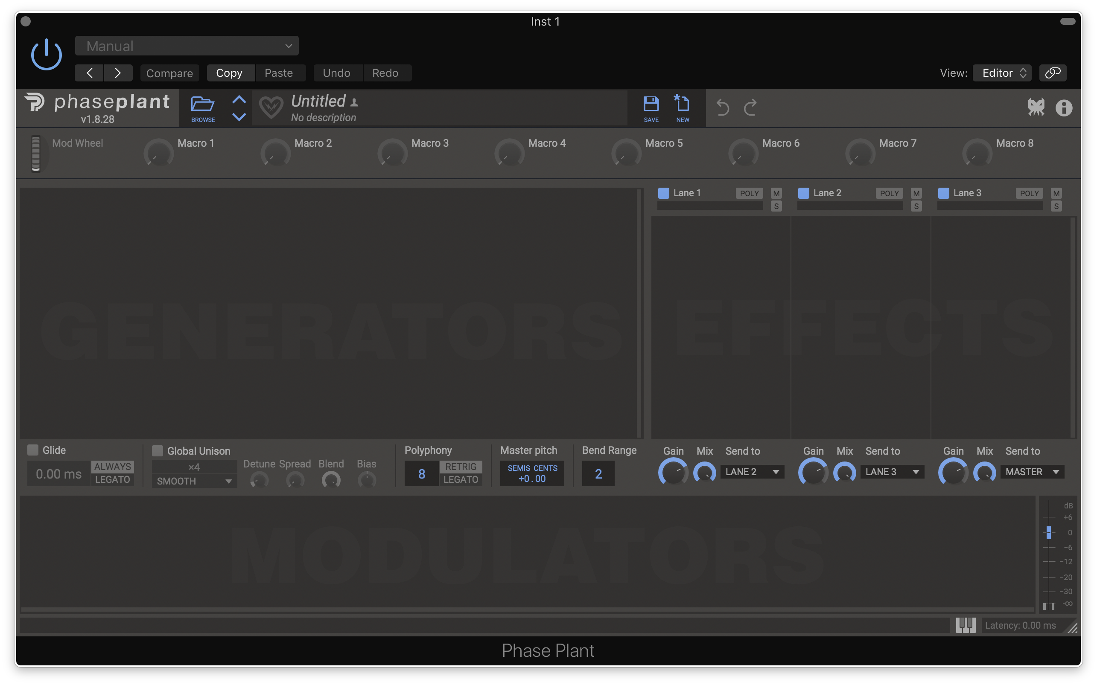Open the View Editor selector
This screenshot has height=685, width=1097.
pos(1002,73)
